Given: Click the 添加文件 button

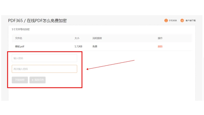Looking at the screenshot, I should [x=38, y=80].
